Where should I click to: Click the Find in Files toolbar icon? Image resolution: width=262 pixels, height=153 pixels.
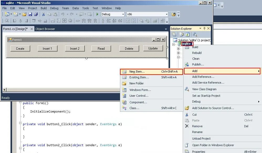[x=174, y=14]
